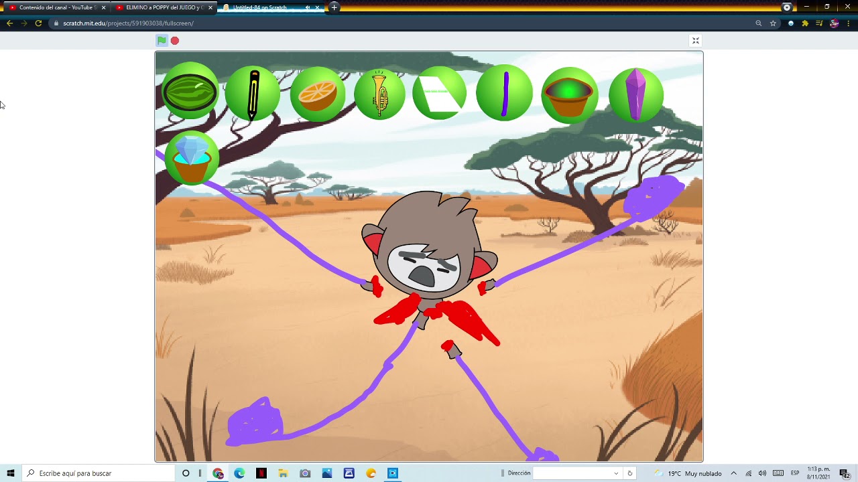The image size is (858, 482).
Task: Open the browser zoom magnifier icon
Action: click(758, 23)
